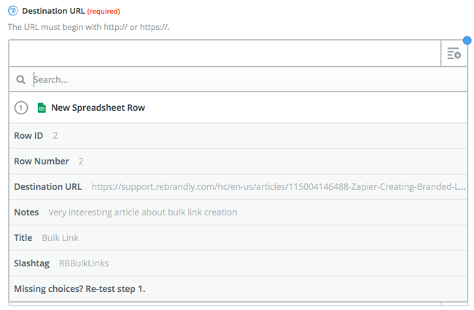Click the blue dot indicator on field corner
The height and width of the screenshot is (310, 474).
[x=467, y=41]
